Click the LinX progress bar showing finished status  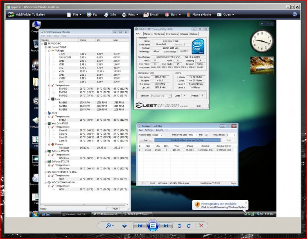click(x=187, y=140)
